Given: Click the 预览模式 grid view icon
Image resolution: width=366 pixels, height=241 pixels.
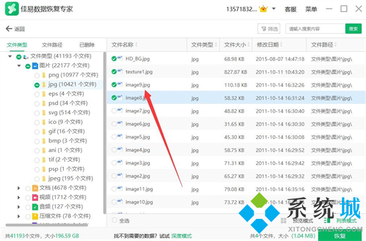Looking at the screenshot, I should [283, 220].
